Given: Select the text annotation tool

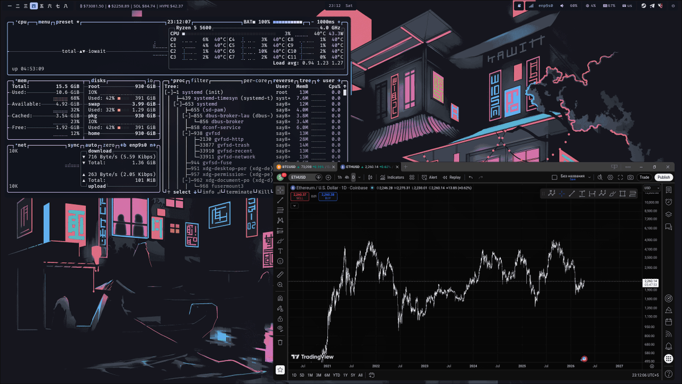Looking at the screenshot, I should coord(280,251).
